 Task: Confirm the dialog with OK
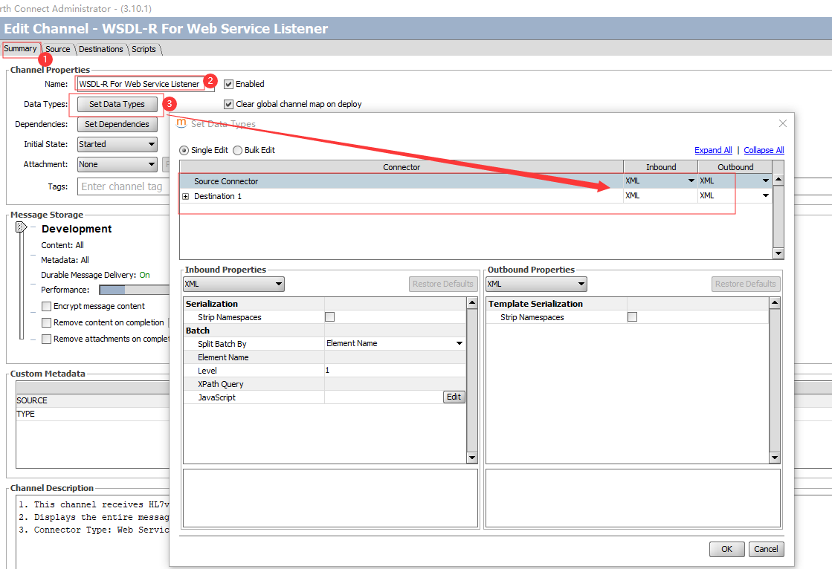point(727,550)
